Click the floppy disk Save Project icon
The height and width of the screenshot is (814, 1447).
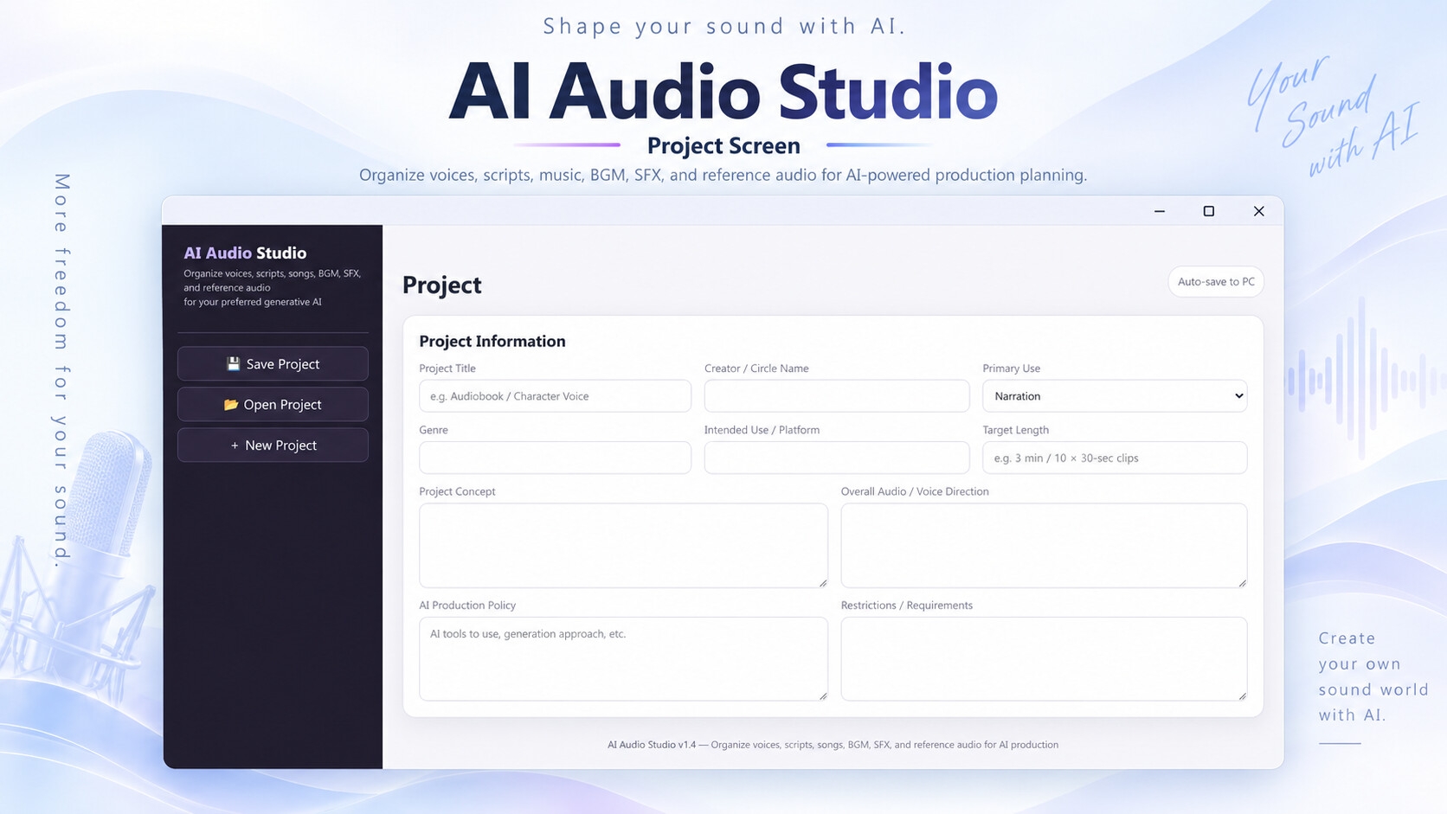point(233,364)
